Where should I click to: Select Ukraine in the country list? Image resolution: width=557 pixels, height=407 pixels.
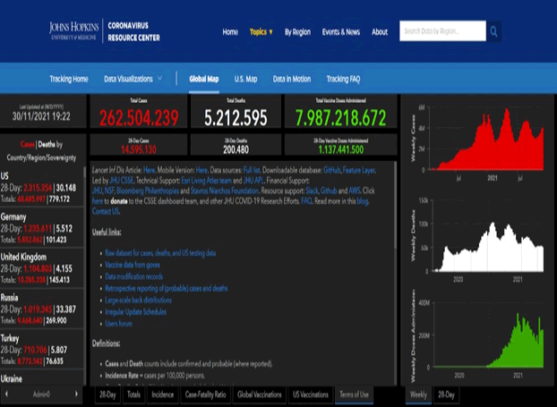(x=41, y=378)
